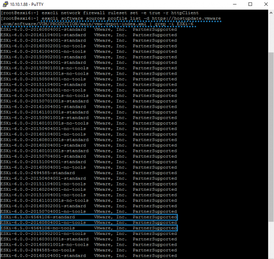
Task: Select row ESXi-6.0.0-20160301001s-standard
Action: click(89, 239)
